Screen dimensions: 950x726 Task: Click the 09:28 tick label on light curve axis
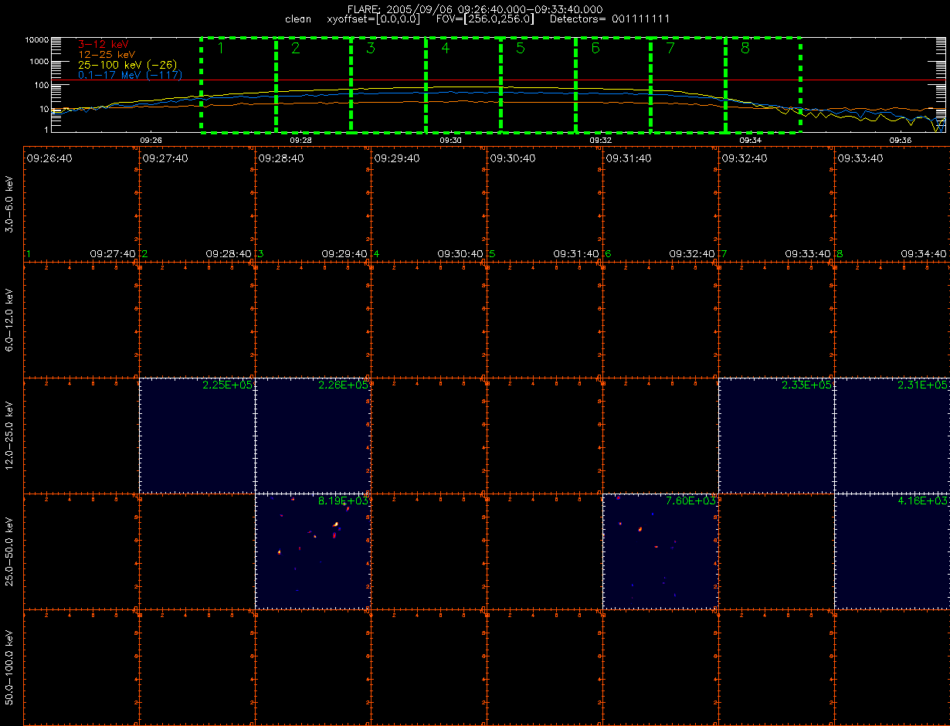click(x=300, y=141)
